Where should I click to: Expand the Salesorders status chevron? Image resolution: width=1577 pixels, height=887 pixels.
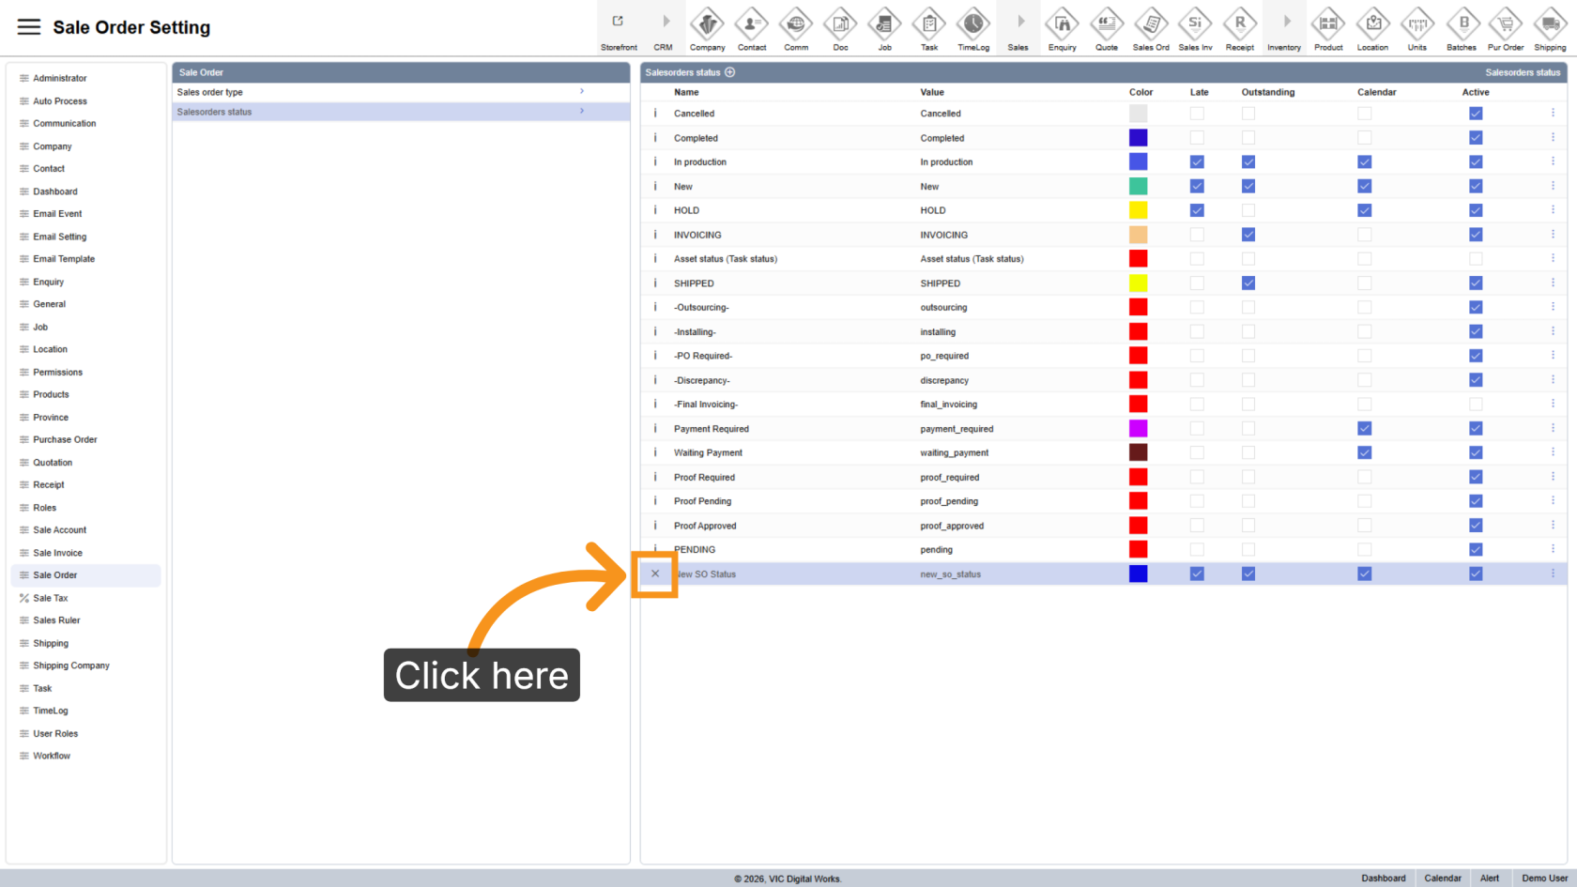pos(582,112)
